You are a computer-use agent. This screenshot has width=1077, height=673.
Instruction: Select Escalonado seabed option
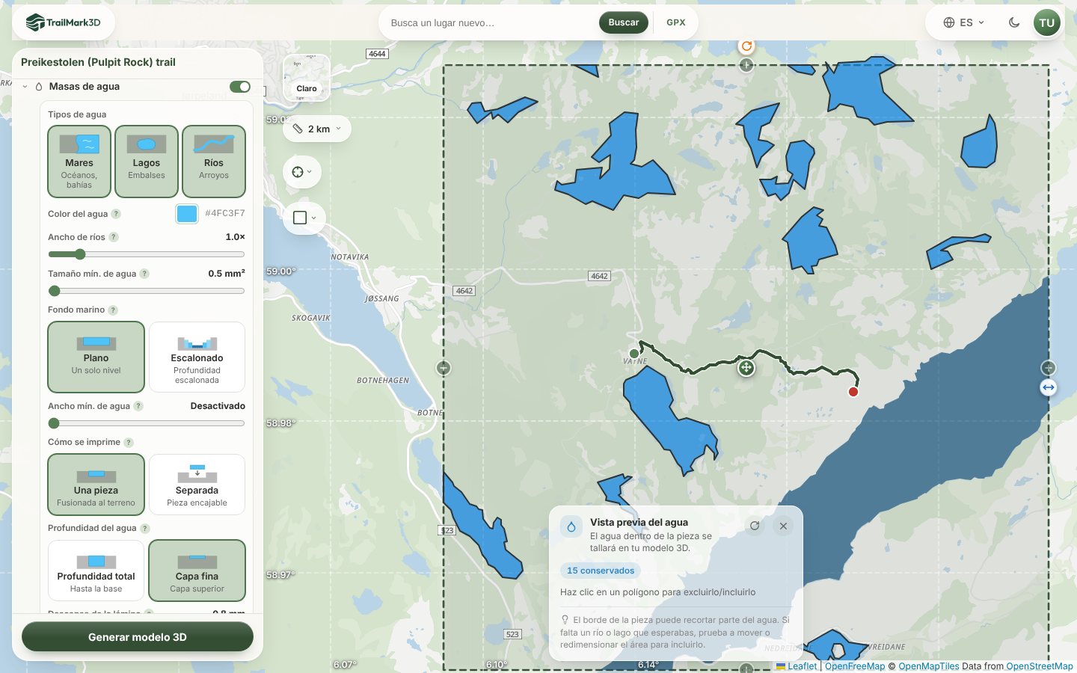197,357
